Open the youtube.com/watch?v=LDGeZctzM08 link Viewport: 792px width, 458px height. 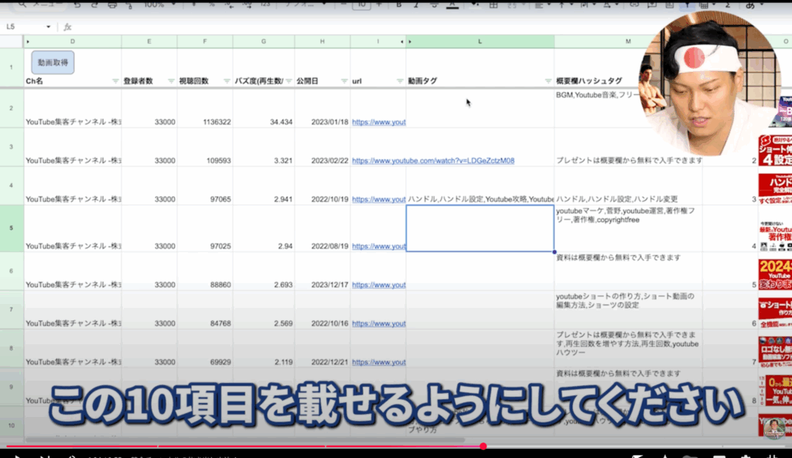(433, 161)
